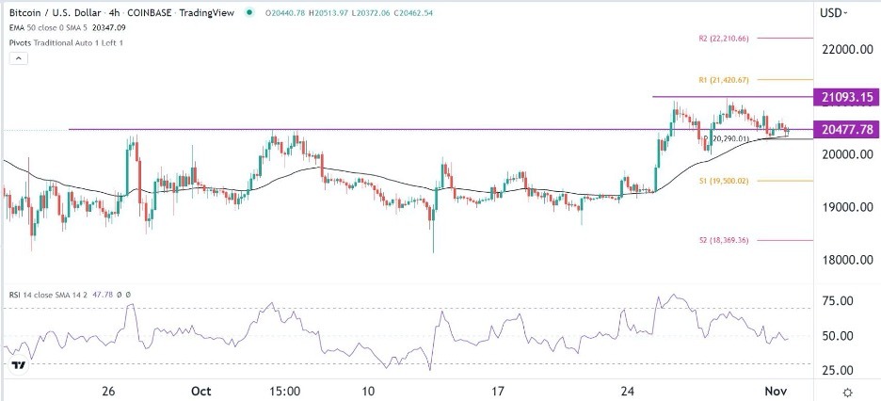
Task: Select the upper purple resistance line
Action: click(x=732, y=97)
